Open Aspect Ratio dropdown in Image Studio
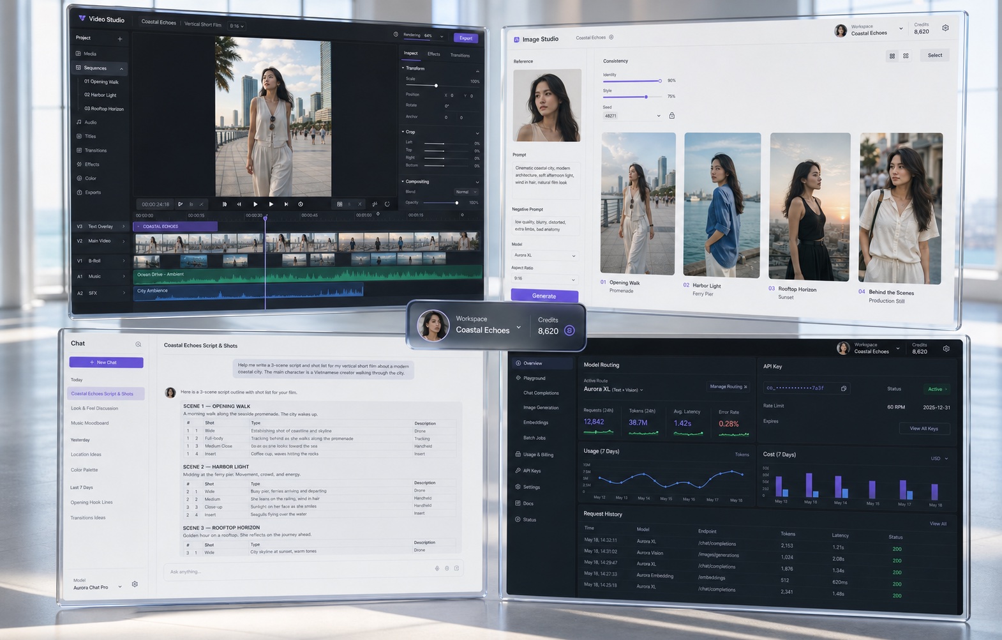This screenshot has width=1002, height=640. (x=544, y=278)
